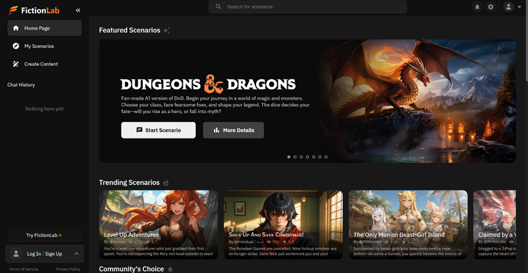Click Try FictionLab + button

click(44, 235)
